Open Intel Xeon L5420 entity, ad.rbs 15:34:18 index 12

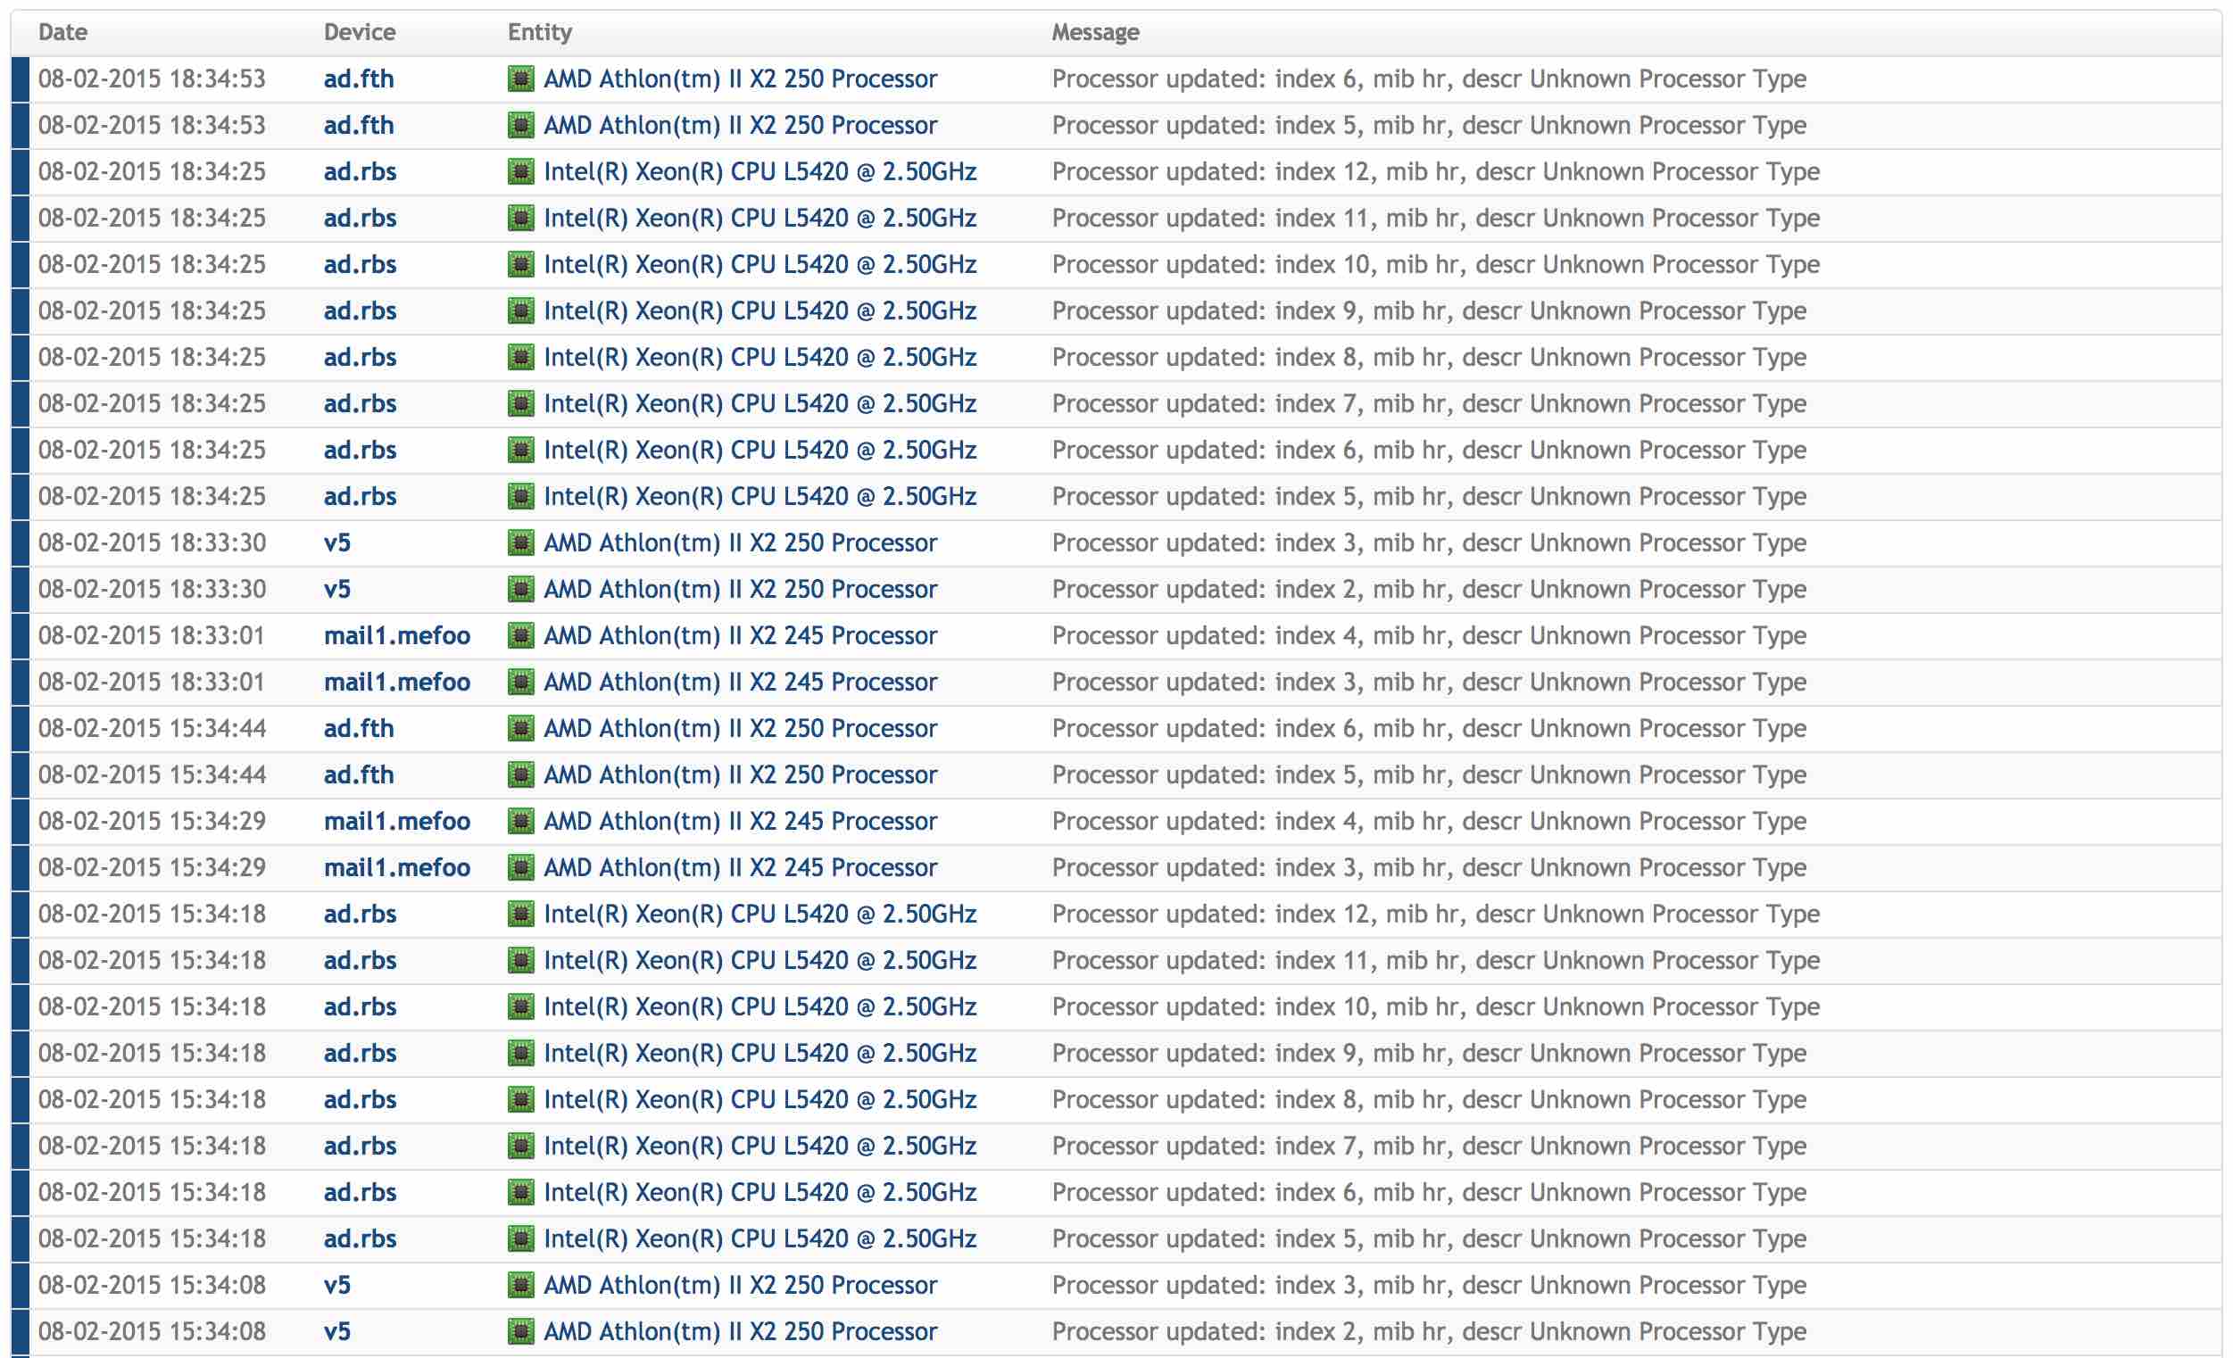point(760,914)
